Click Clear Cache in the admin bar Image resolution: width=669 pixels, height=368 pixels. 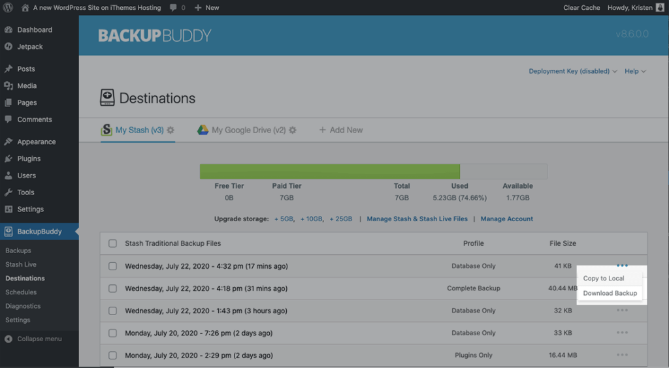click(x=581, y=8)
